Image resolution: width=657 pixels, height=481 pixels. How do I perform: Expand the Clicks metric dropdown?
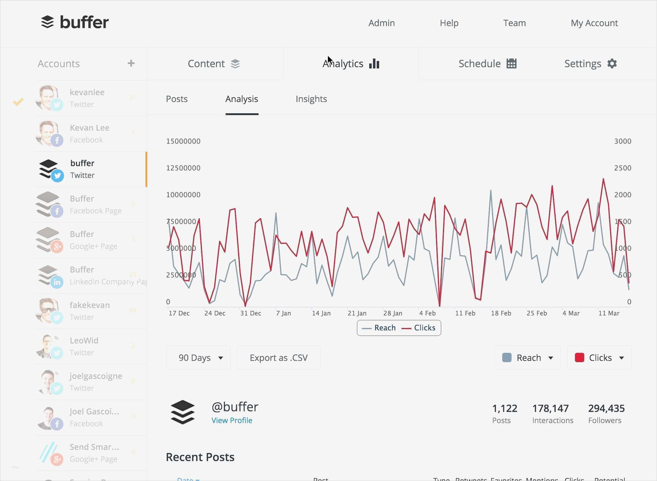point(622,358)
